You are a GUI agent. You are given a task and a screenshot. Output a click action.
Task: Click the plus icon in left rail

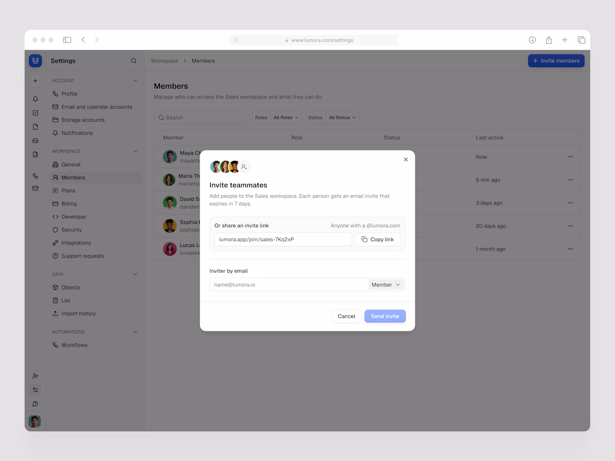[35, 81]
